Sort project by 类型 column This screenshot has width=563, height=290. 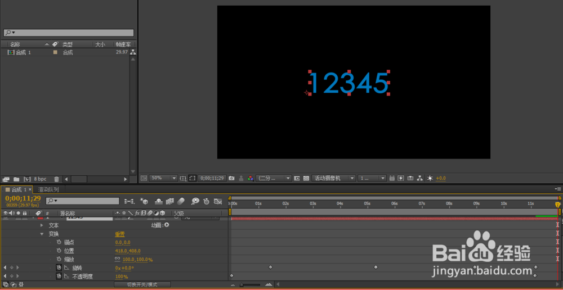point(68,44)
